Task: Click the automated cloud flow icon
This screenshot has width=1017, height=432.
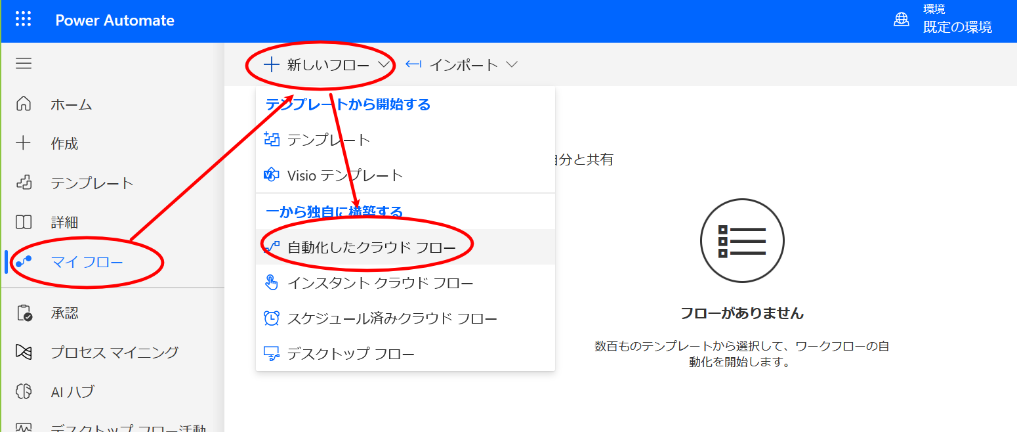Action: coord(272,247)
